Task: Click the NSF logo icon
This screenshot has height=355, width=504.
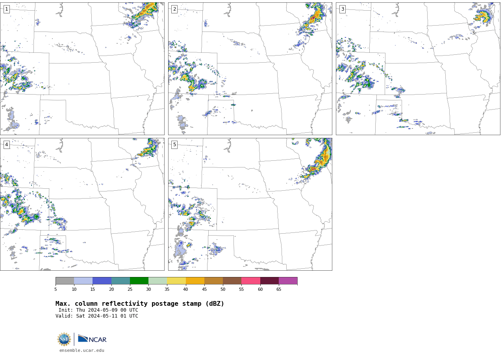Action: [x=64, y=339]
